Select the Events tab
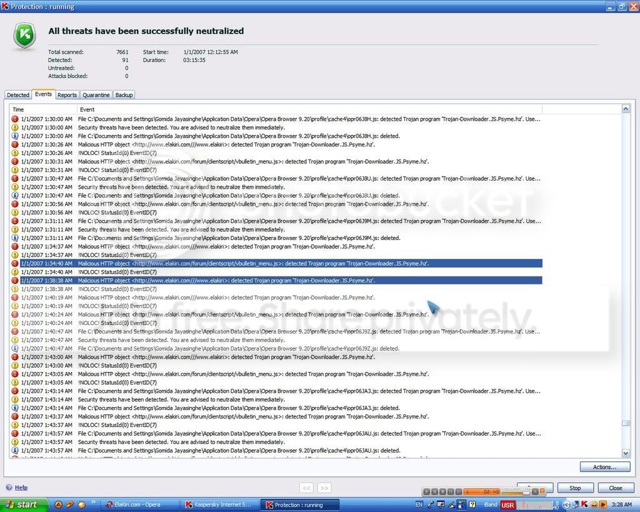The image size is (640, 512). (x=43, y=94)
